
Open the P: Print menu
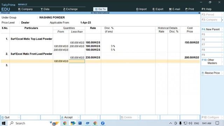tap(190, 9)
